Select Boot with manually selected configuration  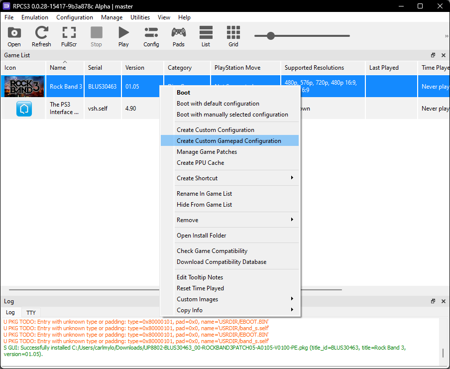[229, 115]
